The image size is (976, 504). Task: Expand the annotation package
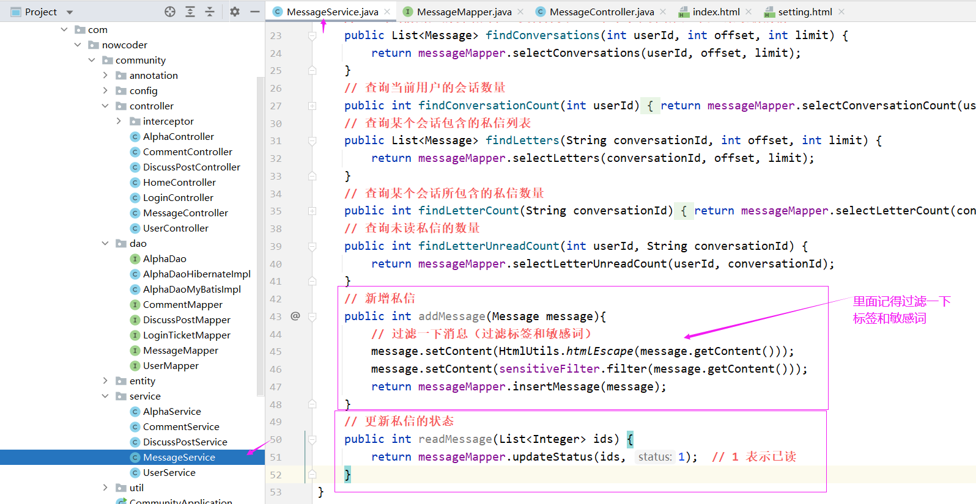105,75
